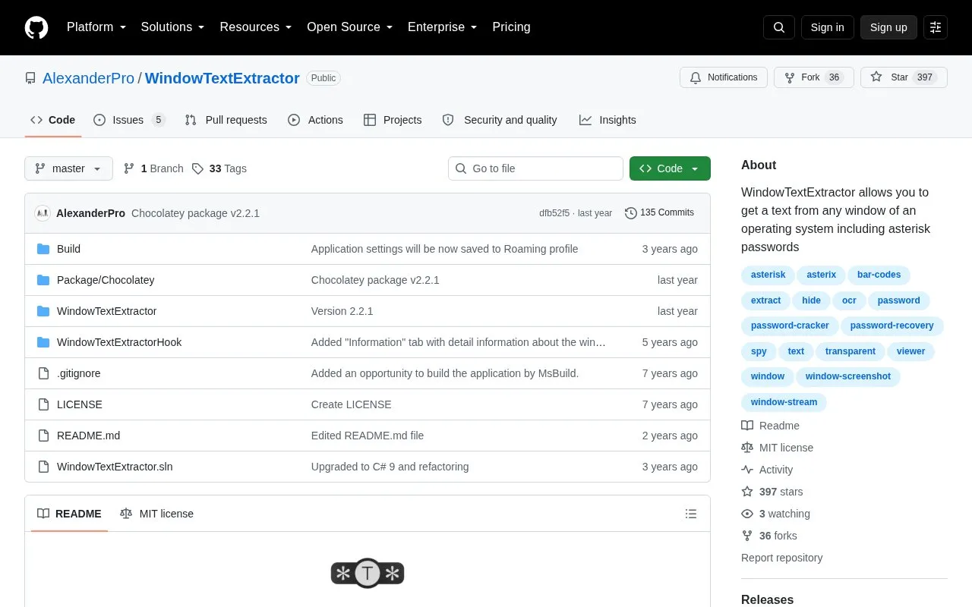Click the window-screenshot topic tag
972x607 pixels.
click(848, 376)
